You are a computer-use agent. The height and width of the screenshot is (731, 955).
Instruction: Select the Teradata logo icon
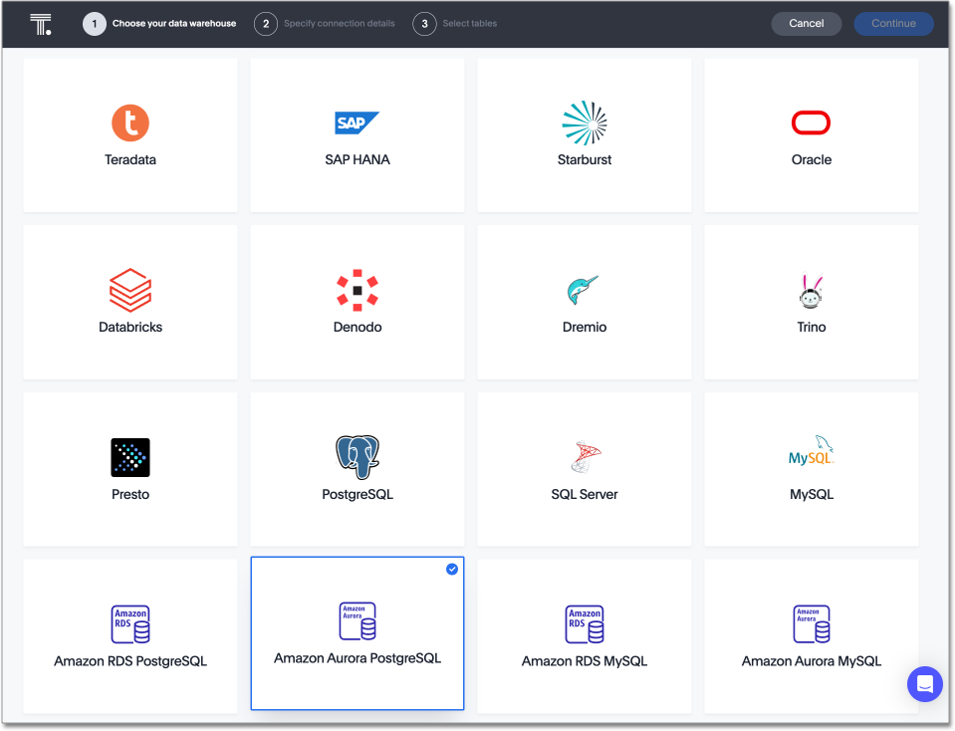(x=129, y=122)
